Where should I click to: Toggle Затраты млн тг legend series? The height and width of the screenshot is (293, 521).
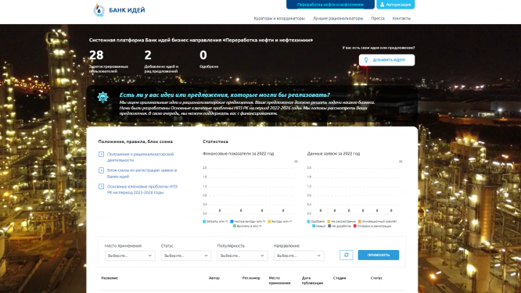click(x=215, y=221)
